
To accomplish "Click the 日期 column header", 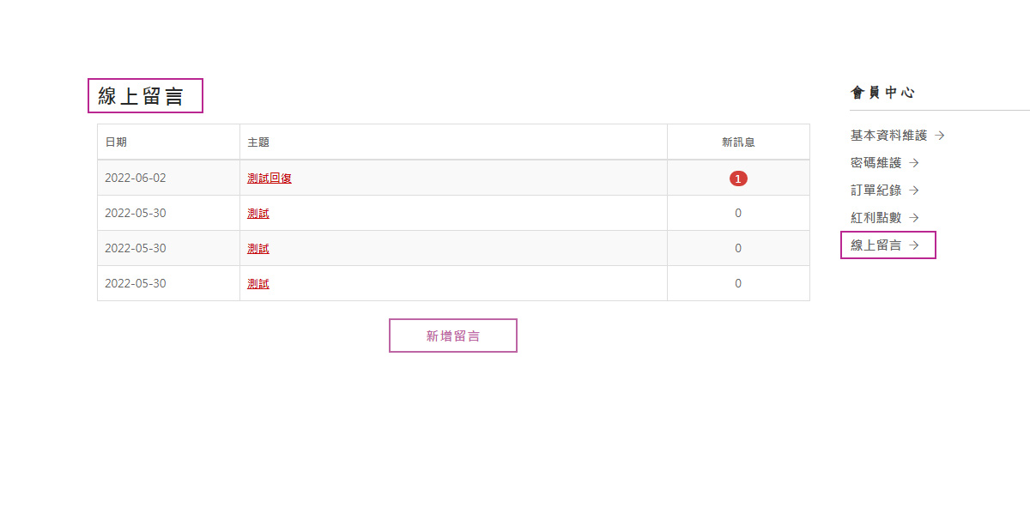I will click(x=116, y=142).
